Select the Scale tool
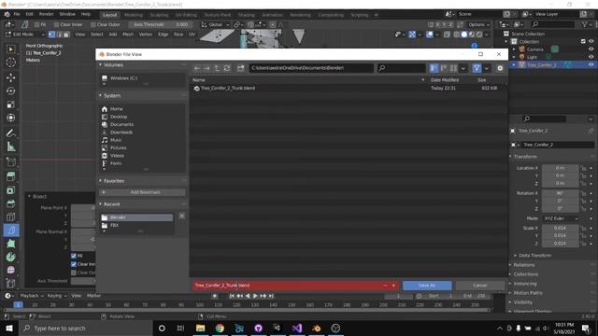Viewport: 598px width, 336px height. click(x=11, y=105)
